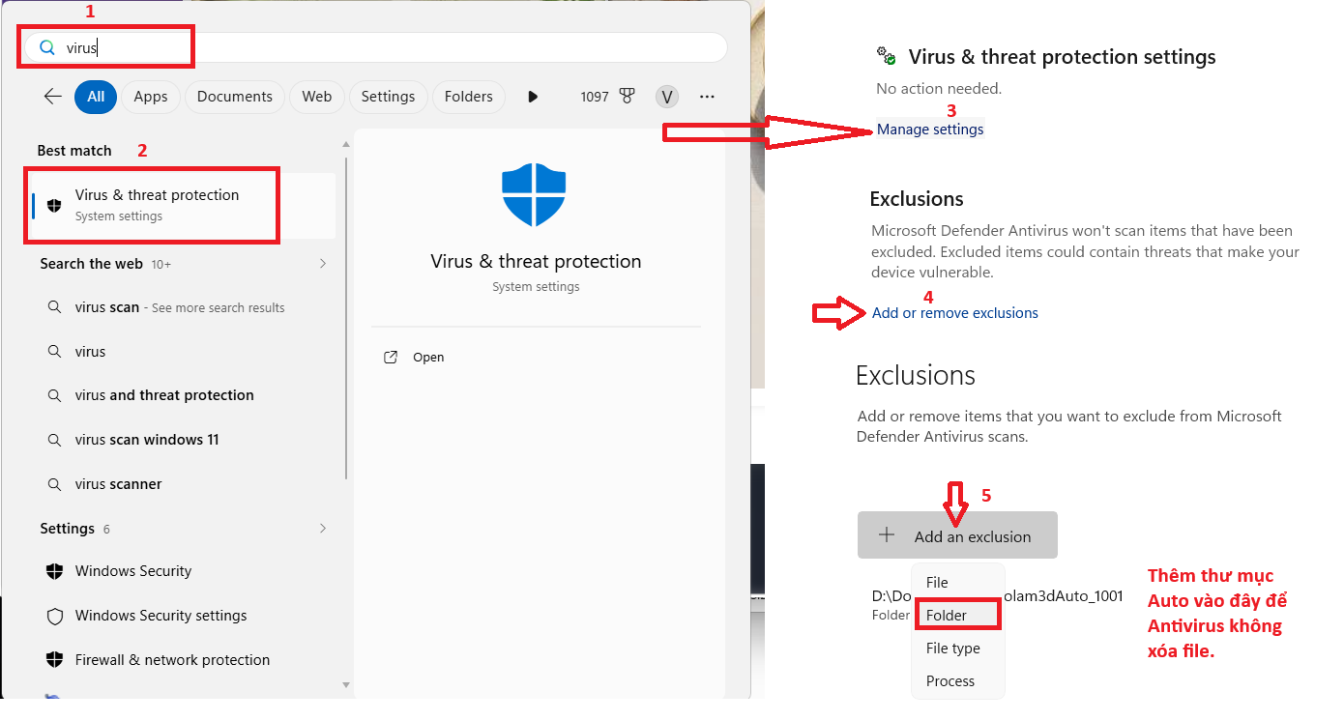The image size is (1344, 721).
Task: Click the results list scrollbar down arrow
Action: [347, 685]
